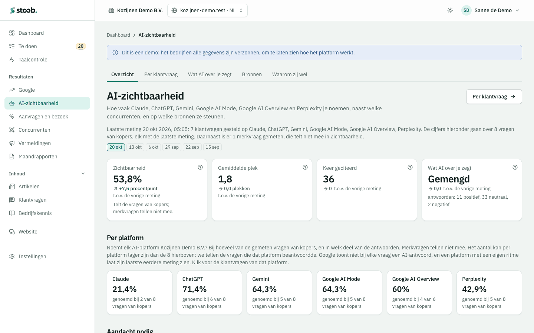Click the Artikelen icon in sidebar
This screenshot has height=333, width=534.
12,186
